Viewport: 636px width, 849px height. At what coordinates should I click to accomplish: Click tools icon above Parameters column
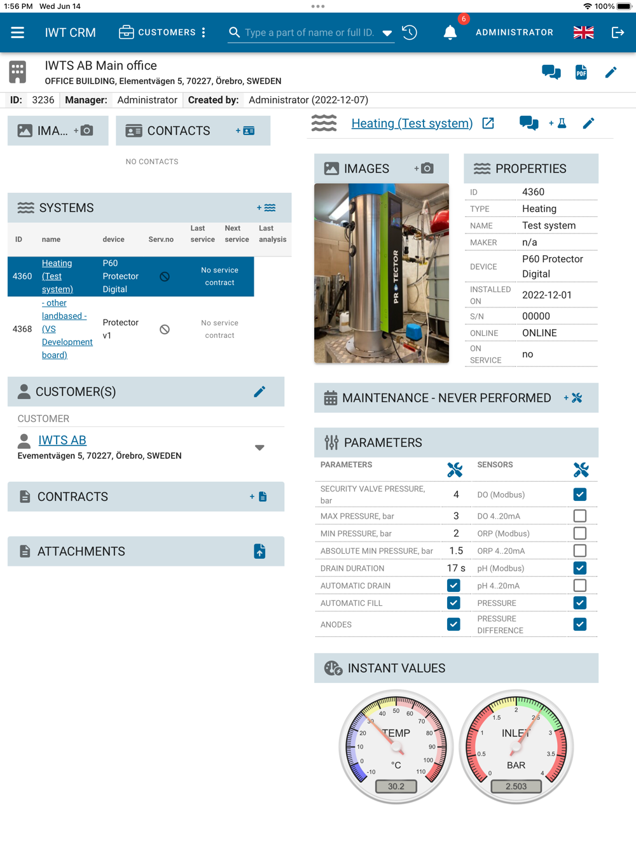pos(455,470)
